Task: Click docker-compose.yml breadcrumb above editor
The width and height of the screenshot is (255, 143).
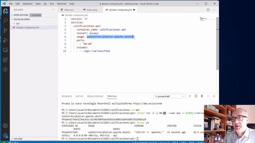Action: 76,15
